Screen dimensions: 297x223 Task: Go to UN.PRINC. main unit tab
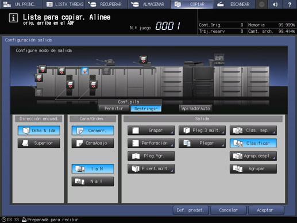click(x=21, y=4)
